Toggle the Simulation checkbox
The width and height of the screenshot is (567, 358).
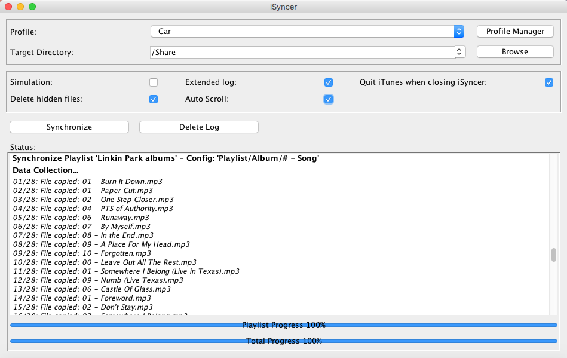click(154, 82)
